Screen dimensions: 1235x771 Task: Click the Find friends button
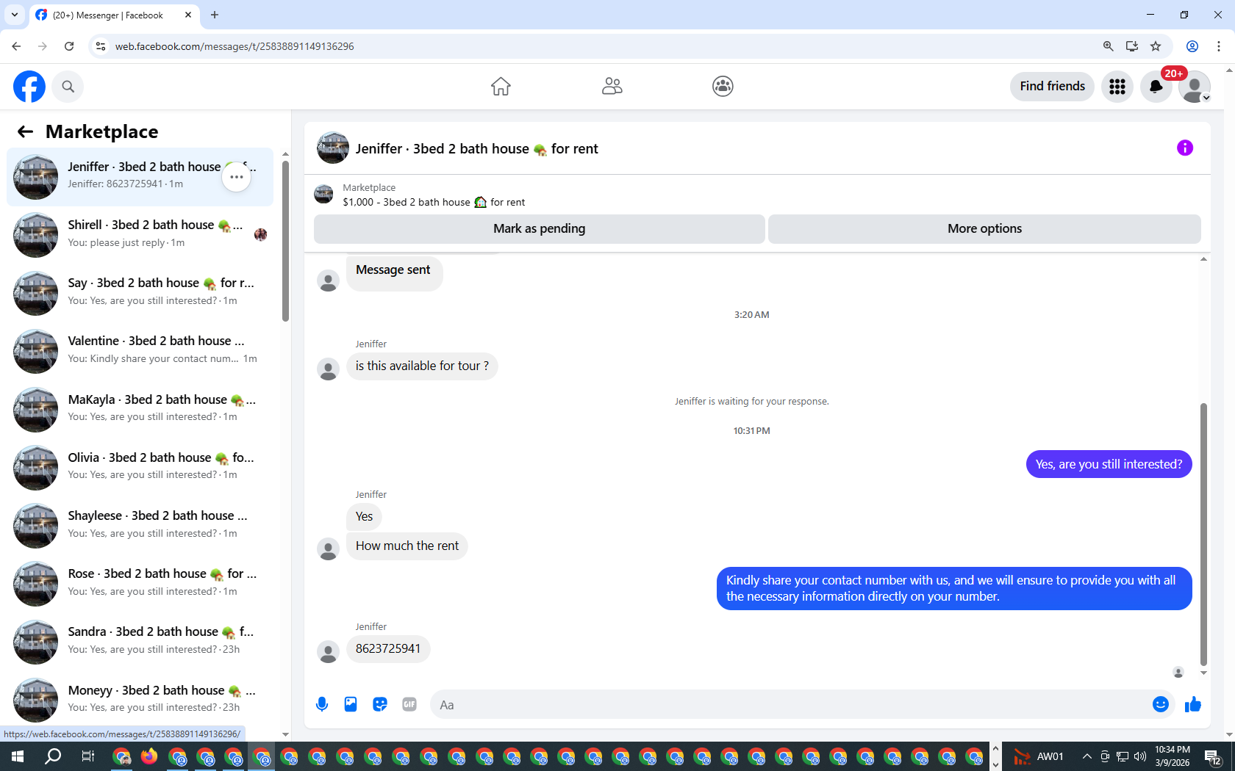[x=1052, y=87]
